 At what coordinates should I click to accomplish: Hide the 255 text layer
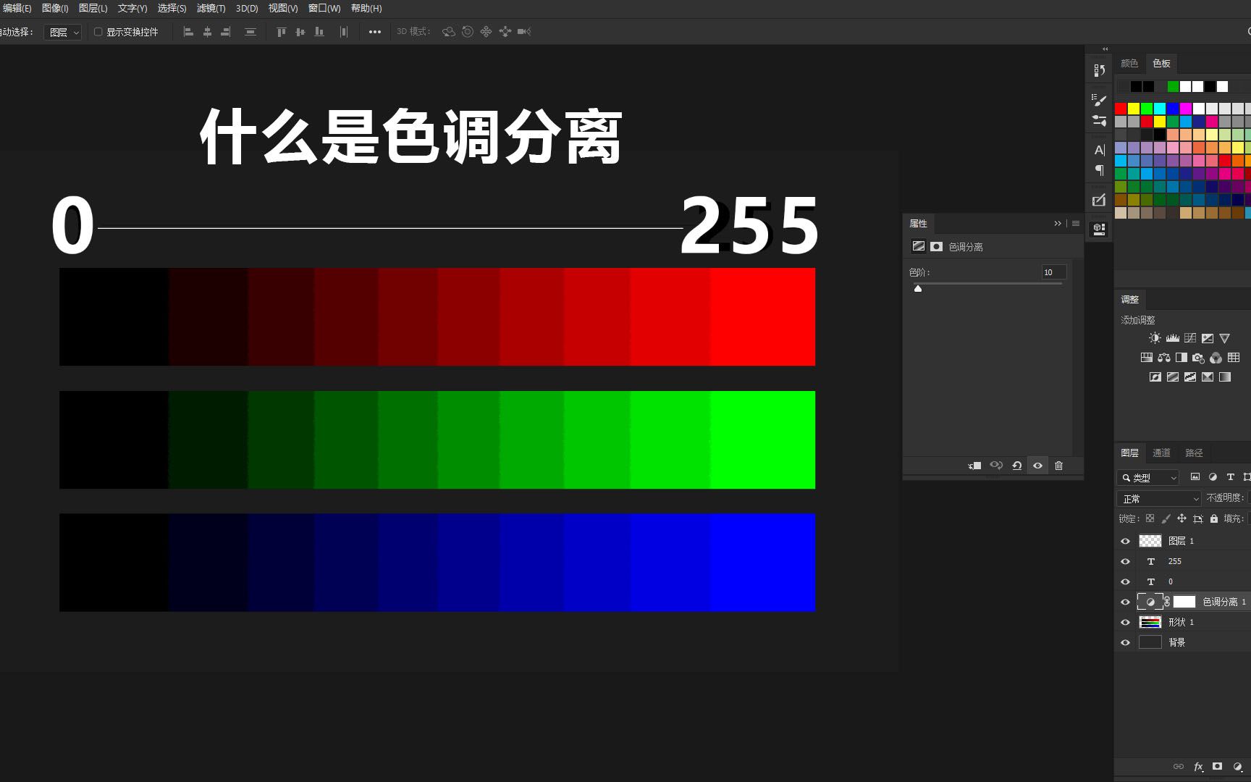click(x=1125, y=561)
